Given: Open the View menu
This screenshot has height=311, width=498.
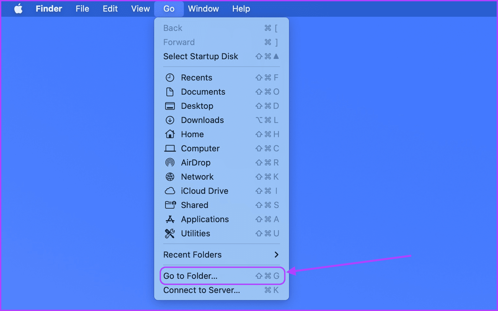Looking at the screenshot, I should 140,9.
